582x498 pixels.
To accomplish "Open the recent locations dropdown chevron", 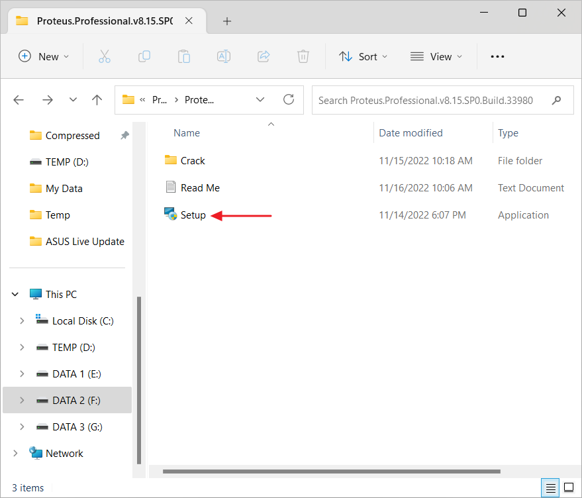I will click(x=73, y=100).
